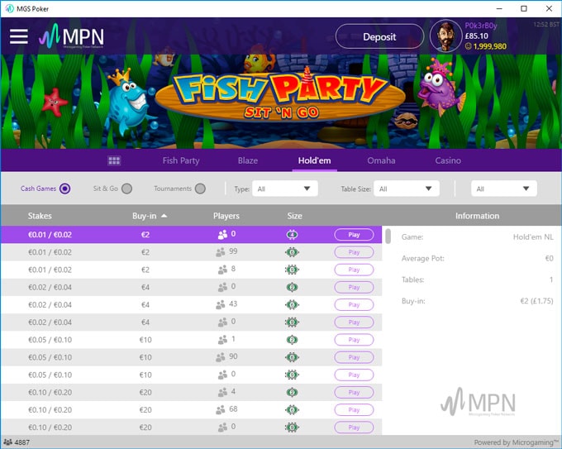Click the player count icon in status bar
The width and height of the screenshot is (562, 449).
(x=7, y=442)
